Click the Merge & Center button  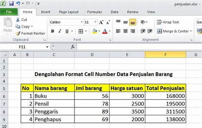pos(174,31)
